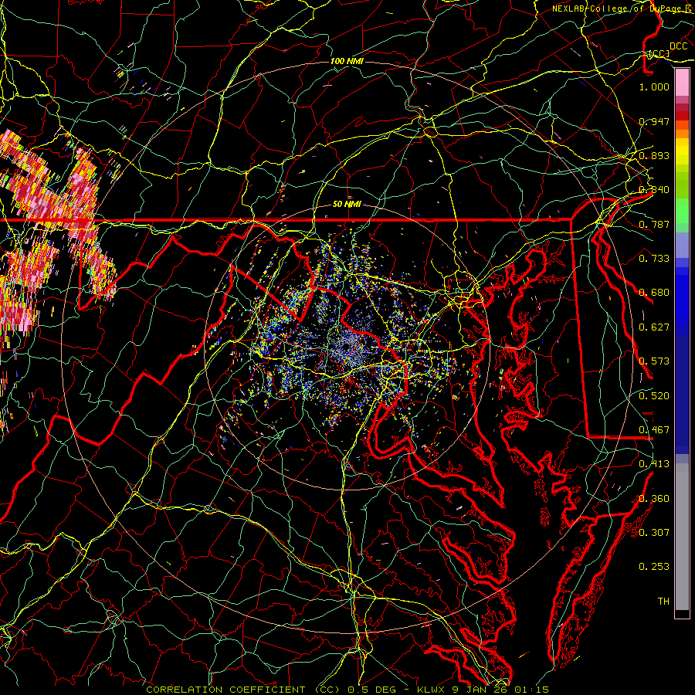This screenshot has width=695, height=695.
Task: Click the 0.573 scale value
Action: (x=654, y=361)
